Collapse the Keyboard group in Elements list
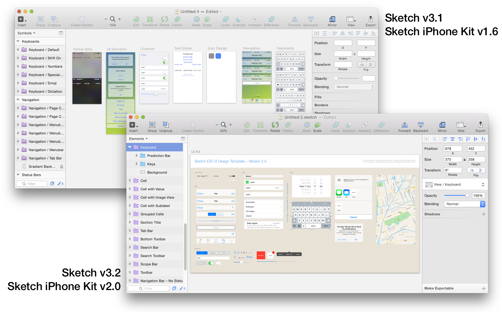Image resolution: width=502 pixels, height=312 pixels. tap(130, 147)
